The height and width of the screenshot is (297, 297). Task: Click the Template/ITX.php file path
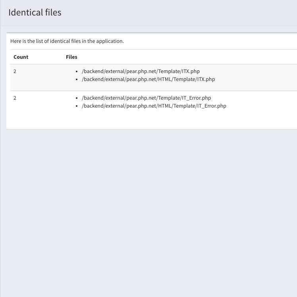[141, 71]
